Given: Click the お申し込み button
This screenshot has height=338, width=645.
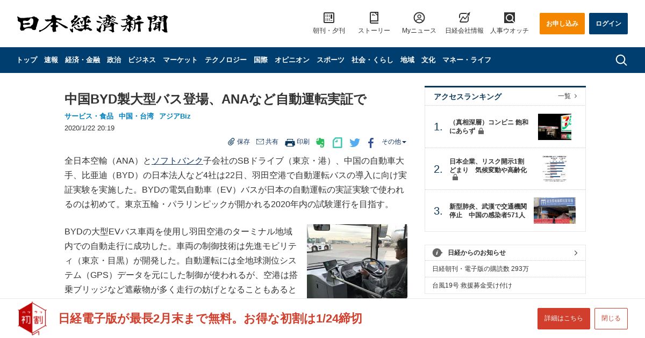Looking at the screenshot, I should (x=562, y=24).
